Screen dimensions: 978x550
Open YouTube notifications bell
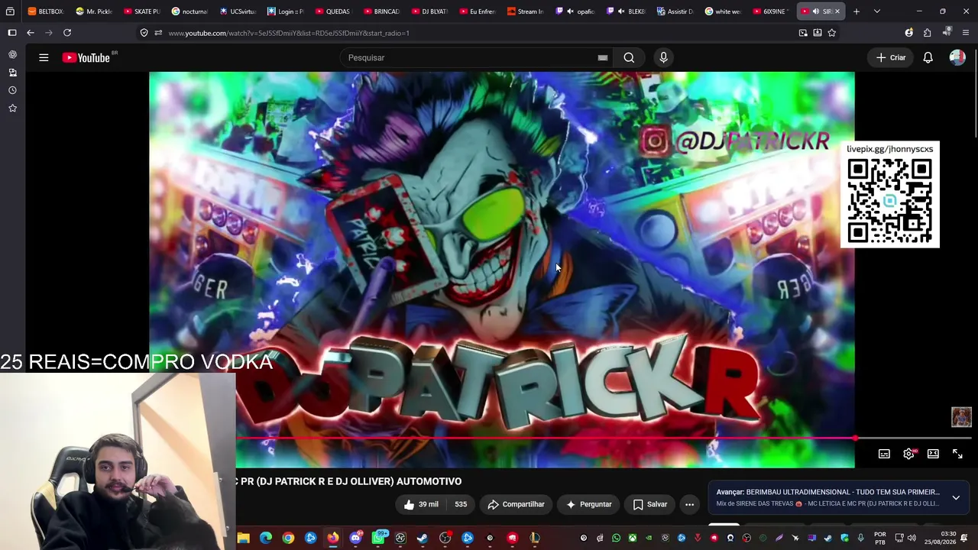[928, 57]
